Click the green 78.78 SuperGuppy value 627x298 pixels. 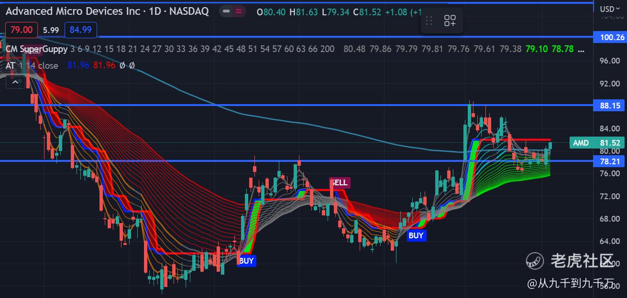click(x=562, y=49)
